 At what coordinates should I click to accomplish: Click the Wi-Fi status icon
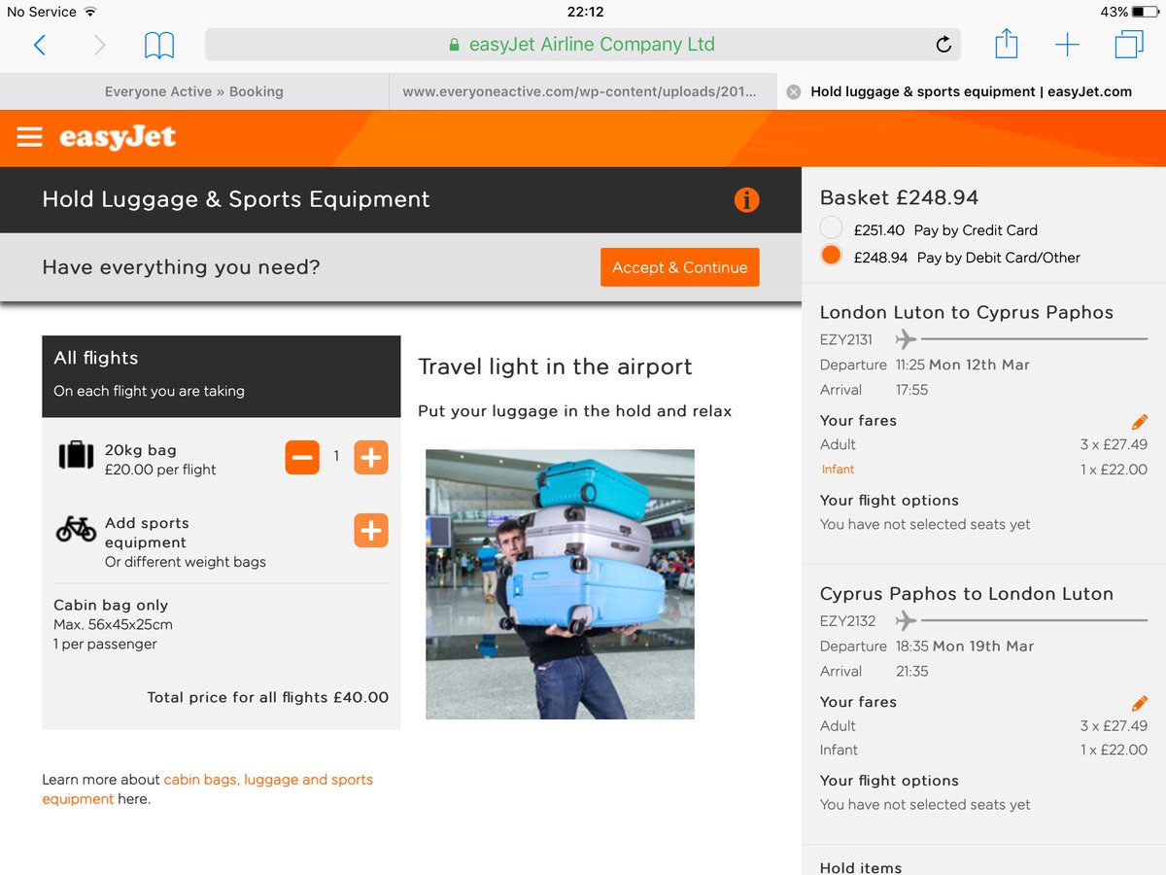point(90,12)
